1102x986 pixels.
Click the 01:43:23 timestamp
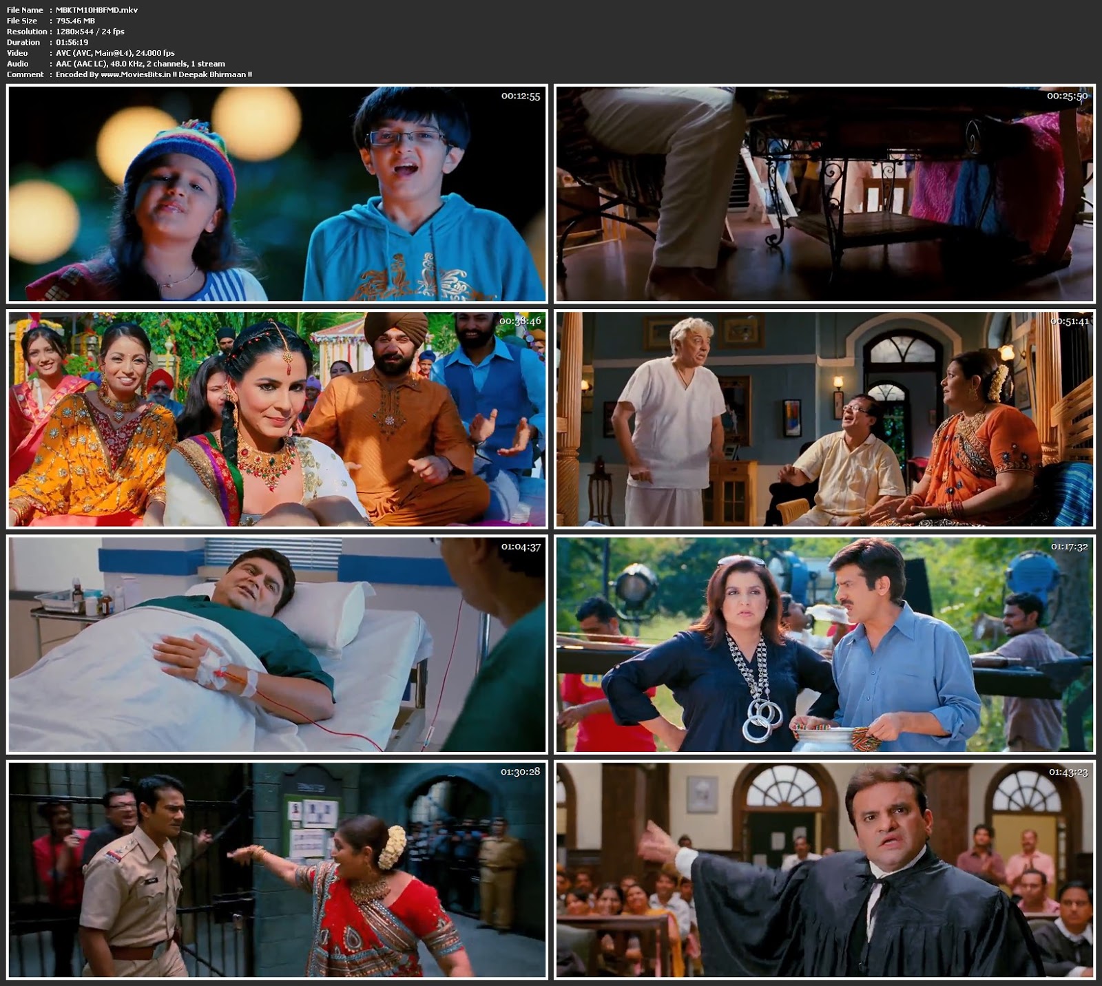click(x=1068, y=772)
